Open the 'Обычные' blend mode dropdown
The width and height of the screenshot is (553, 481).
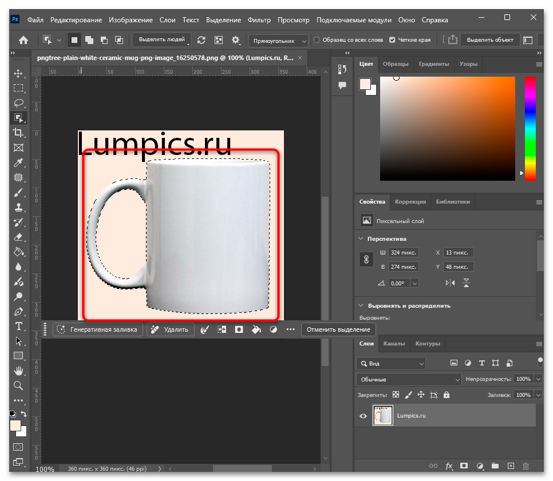[409, 380]
